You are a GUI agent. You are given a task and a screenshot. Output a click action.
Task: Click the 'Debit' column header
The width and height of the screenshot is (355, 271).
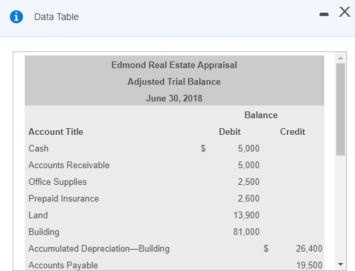pyautogui.click(x=229, y=131)
